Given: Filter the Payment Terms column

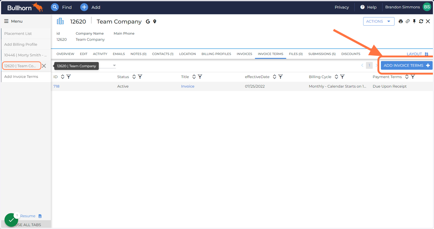Looking at the screenshot, I should tap(413, 77).
